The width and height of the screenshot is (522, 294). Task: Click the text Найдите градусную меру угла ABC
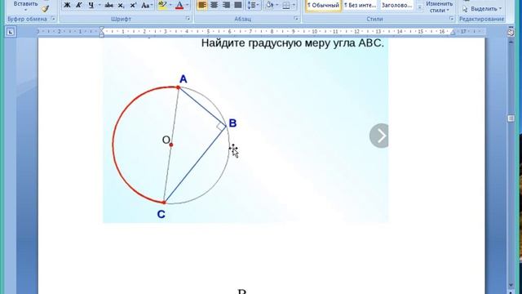click(293, 43)
